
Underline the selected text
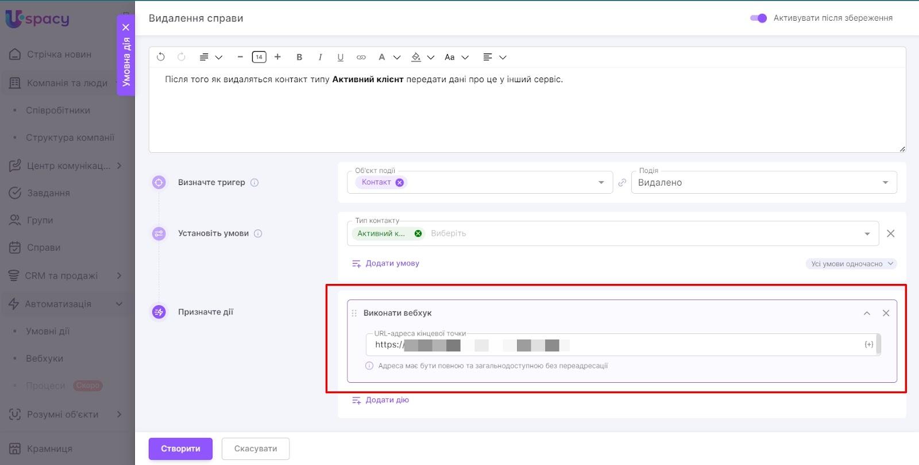pyautogui.click(x=340, y=57)
